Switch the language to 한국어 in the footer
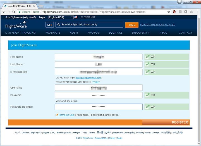This screenshot has height=146, width=201. [x=108, y=133]
